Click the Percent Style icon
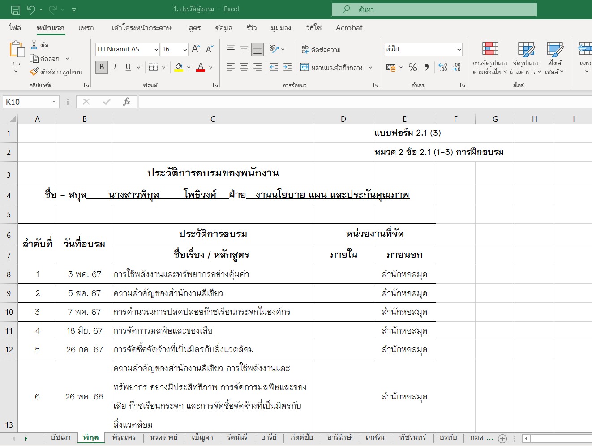This screenshot has height=446, width=592. coord(413,67)
